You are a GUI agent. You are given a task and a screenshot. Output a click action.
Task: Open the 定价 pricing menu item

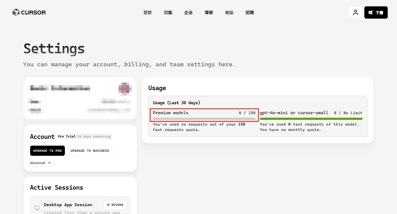click(x=148, y=12)
